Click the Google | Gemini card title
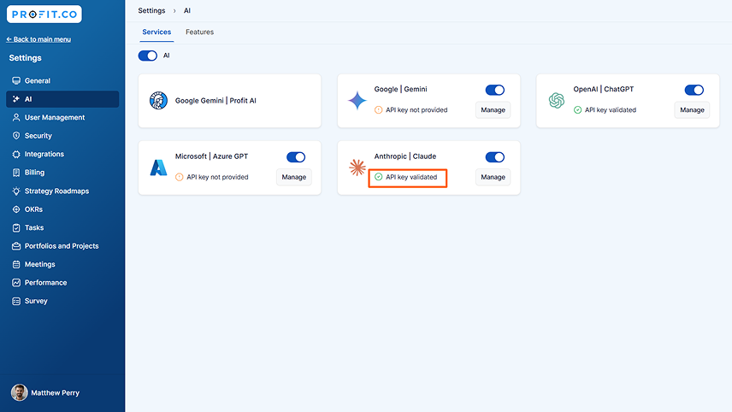The width and height of the screenshot is (732, 412). (x=400, y=89)
